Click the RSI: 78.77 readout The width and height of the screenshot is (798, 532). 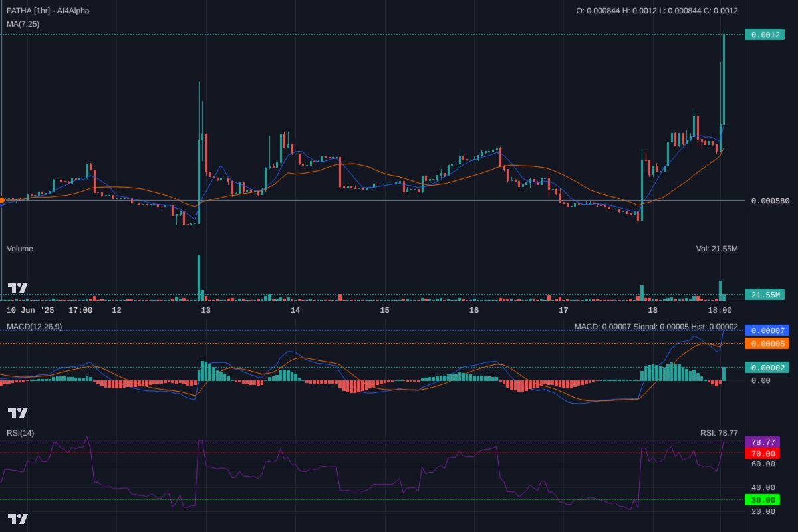(719, 433)
